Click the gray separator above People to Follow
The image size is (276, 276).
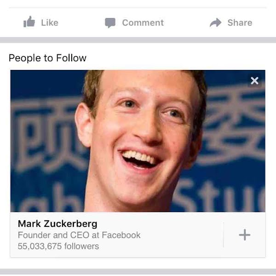pyautogui.click(x=138, y=40)
